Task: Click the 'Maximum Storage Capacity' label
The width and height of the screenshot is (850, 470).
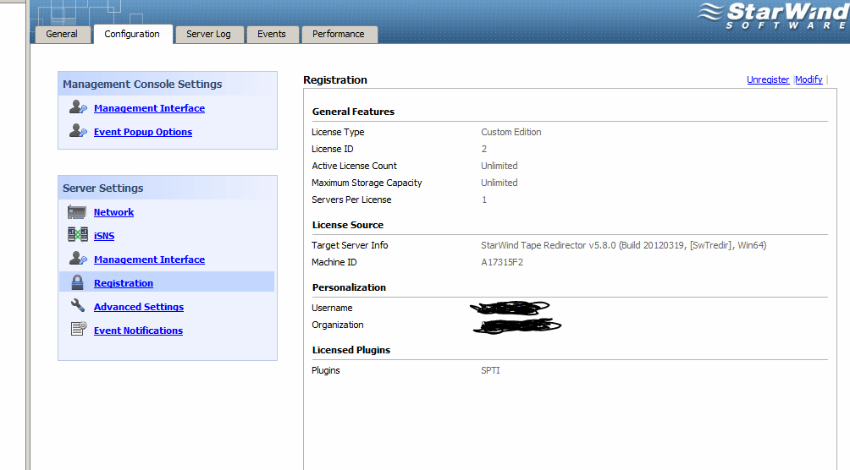Action: pyautogui.click(x=367, y=183)
